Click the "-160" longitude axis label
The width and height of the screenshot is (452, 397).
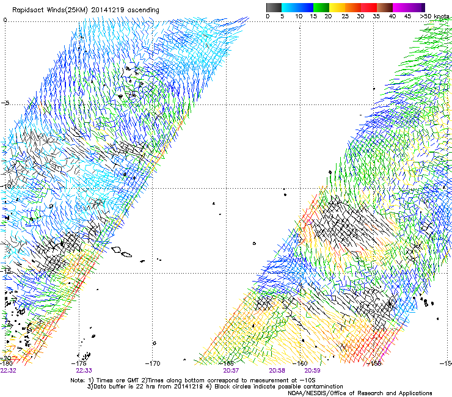pos(300,363)
